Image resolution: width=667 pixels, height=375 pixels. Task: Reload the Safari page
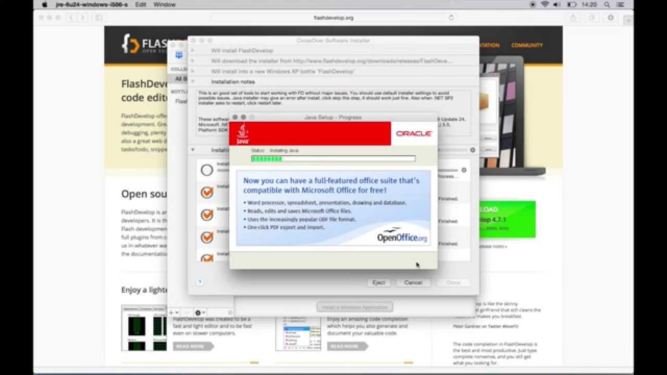[x=451, y=17]
